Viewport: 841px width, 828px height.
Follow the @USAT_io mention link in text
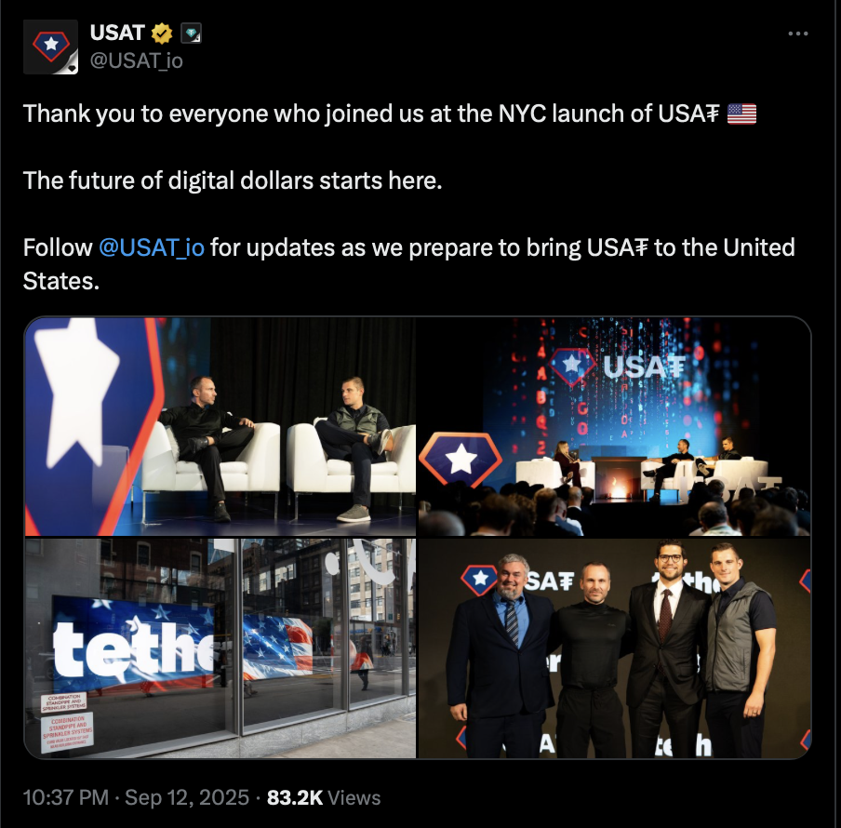[x=152, y=247]
